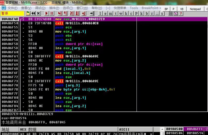Open the Handles 'h' button
This screenshot has width=208, height=135.
pos(126,13)
